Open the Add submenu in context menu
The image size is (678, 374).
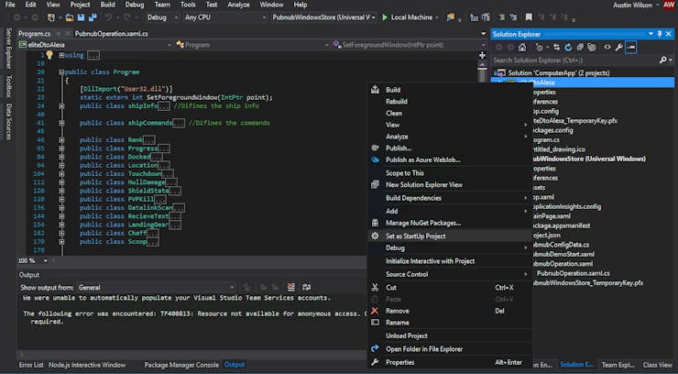(x=449, y=211)
